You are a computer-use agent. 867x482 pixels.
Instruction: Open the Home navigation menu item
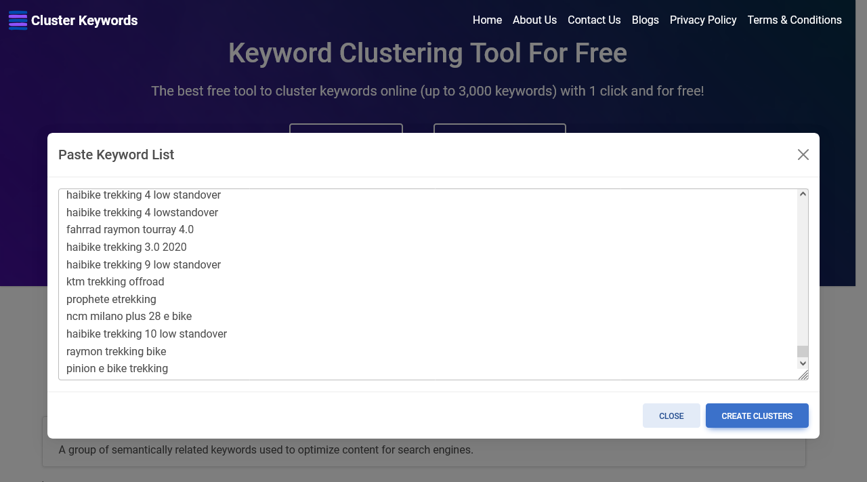click(x=487, y=20)
